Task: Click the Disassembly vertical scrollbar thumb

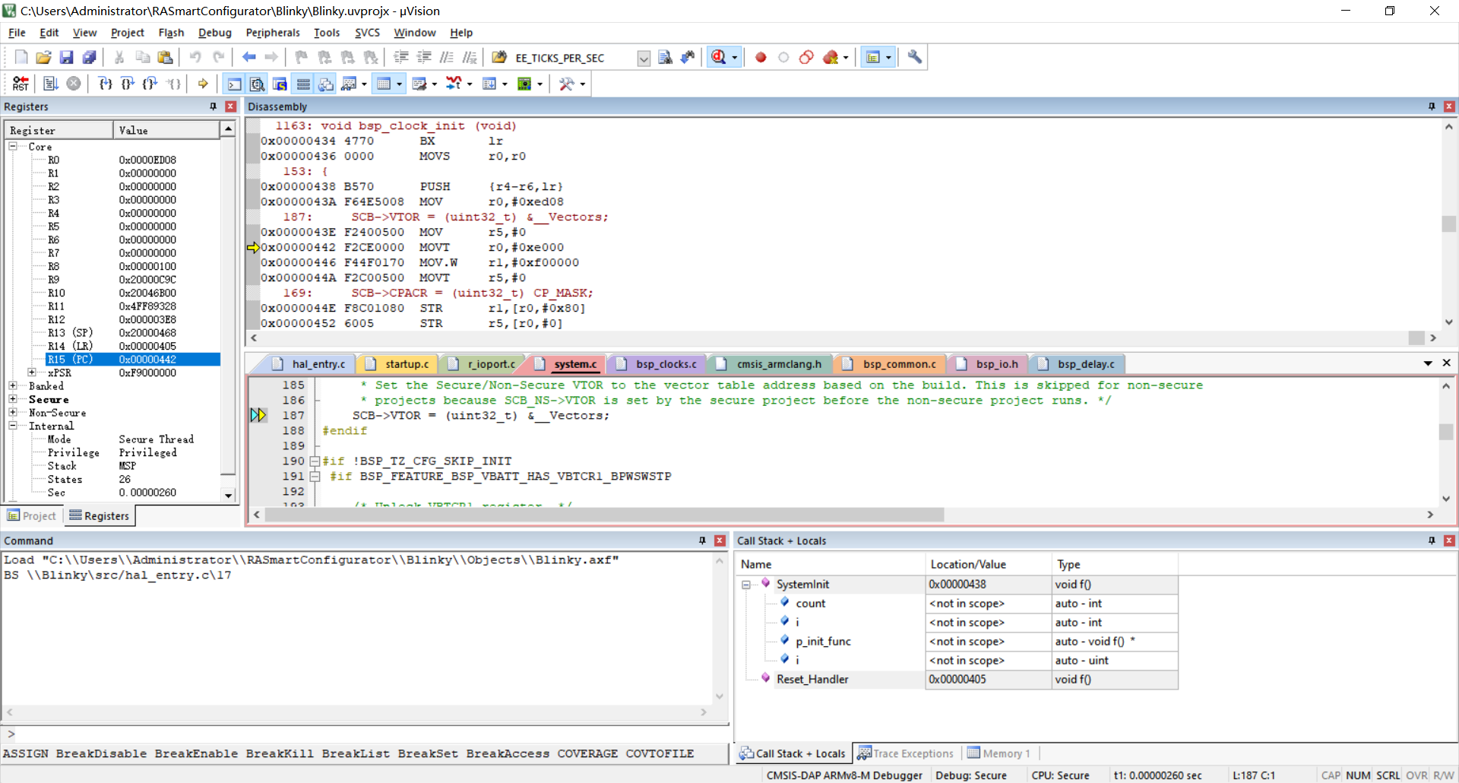Action: [1448, 224]
